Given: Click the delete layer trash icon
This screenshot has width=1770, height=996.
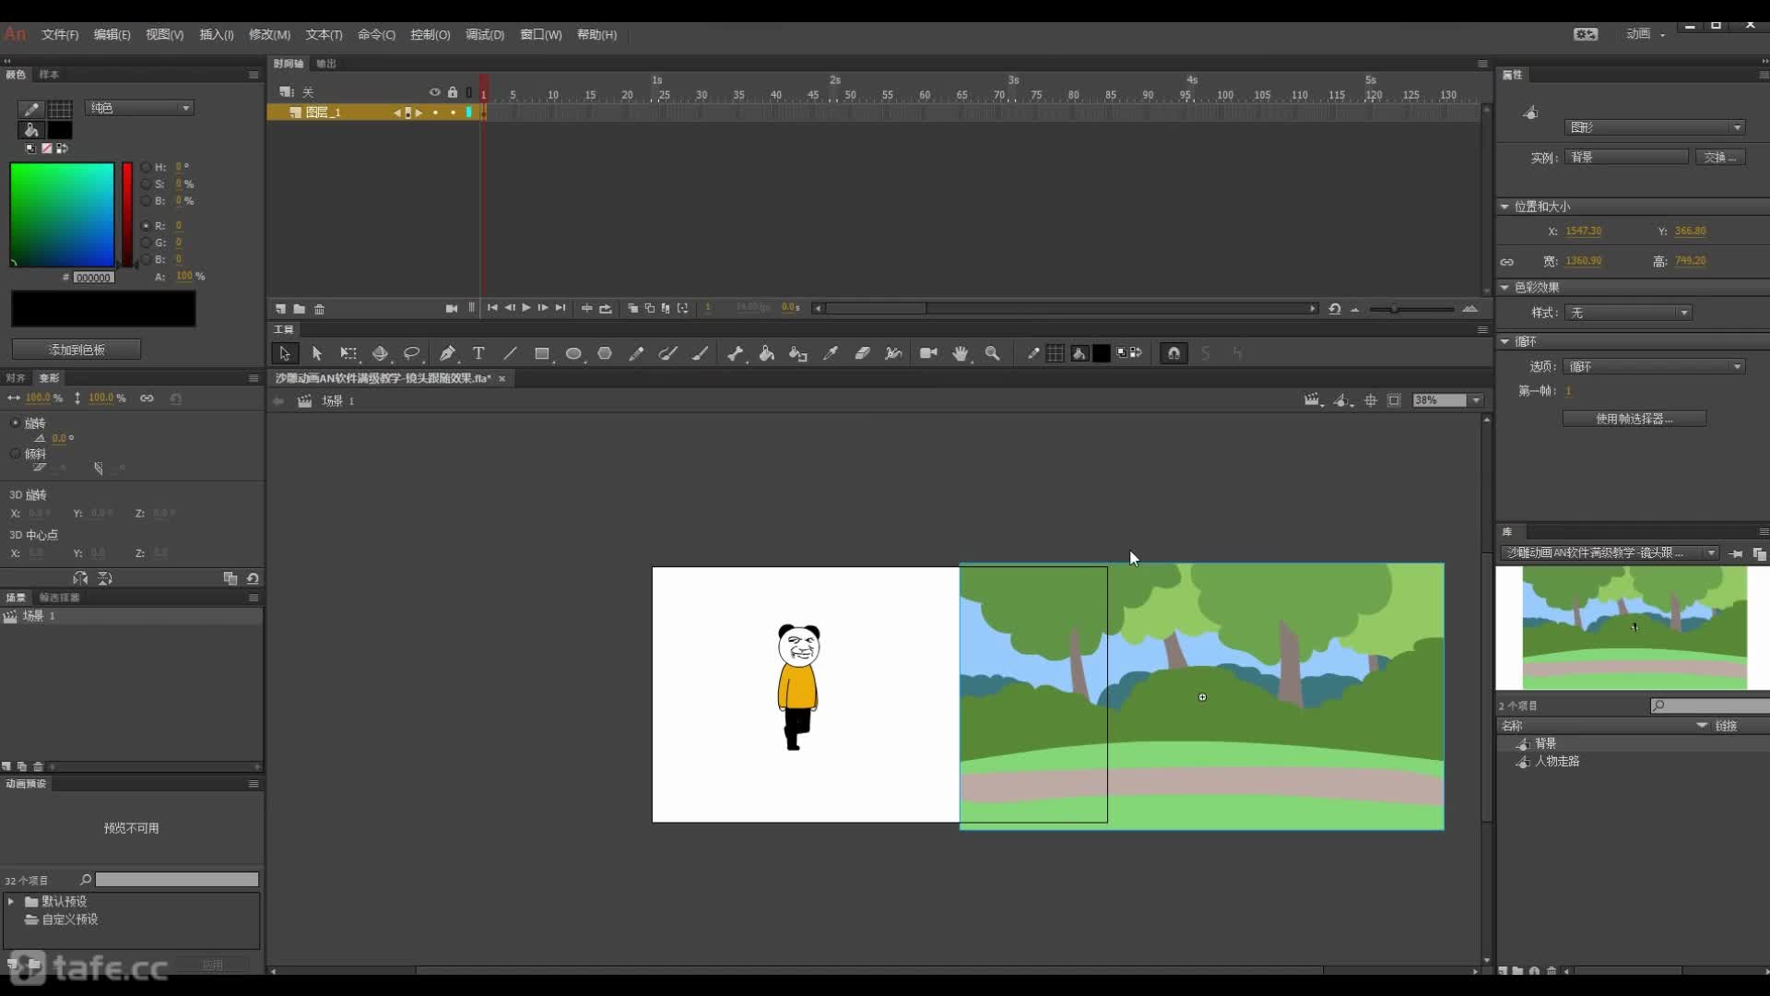Looking at the screenshot, I should (319, 309).
